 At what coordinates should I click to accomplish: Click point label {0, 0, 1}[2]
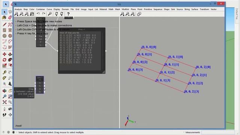[167, 72]
